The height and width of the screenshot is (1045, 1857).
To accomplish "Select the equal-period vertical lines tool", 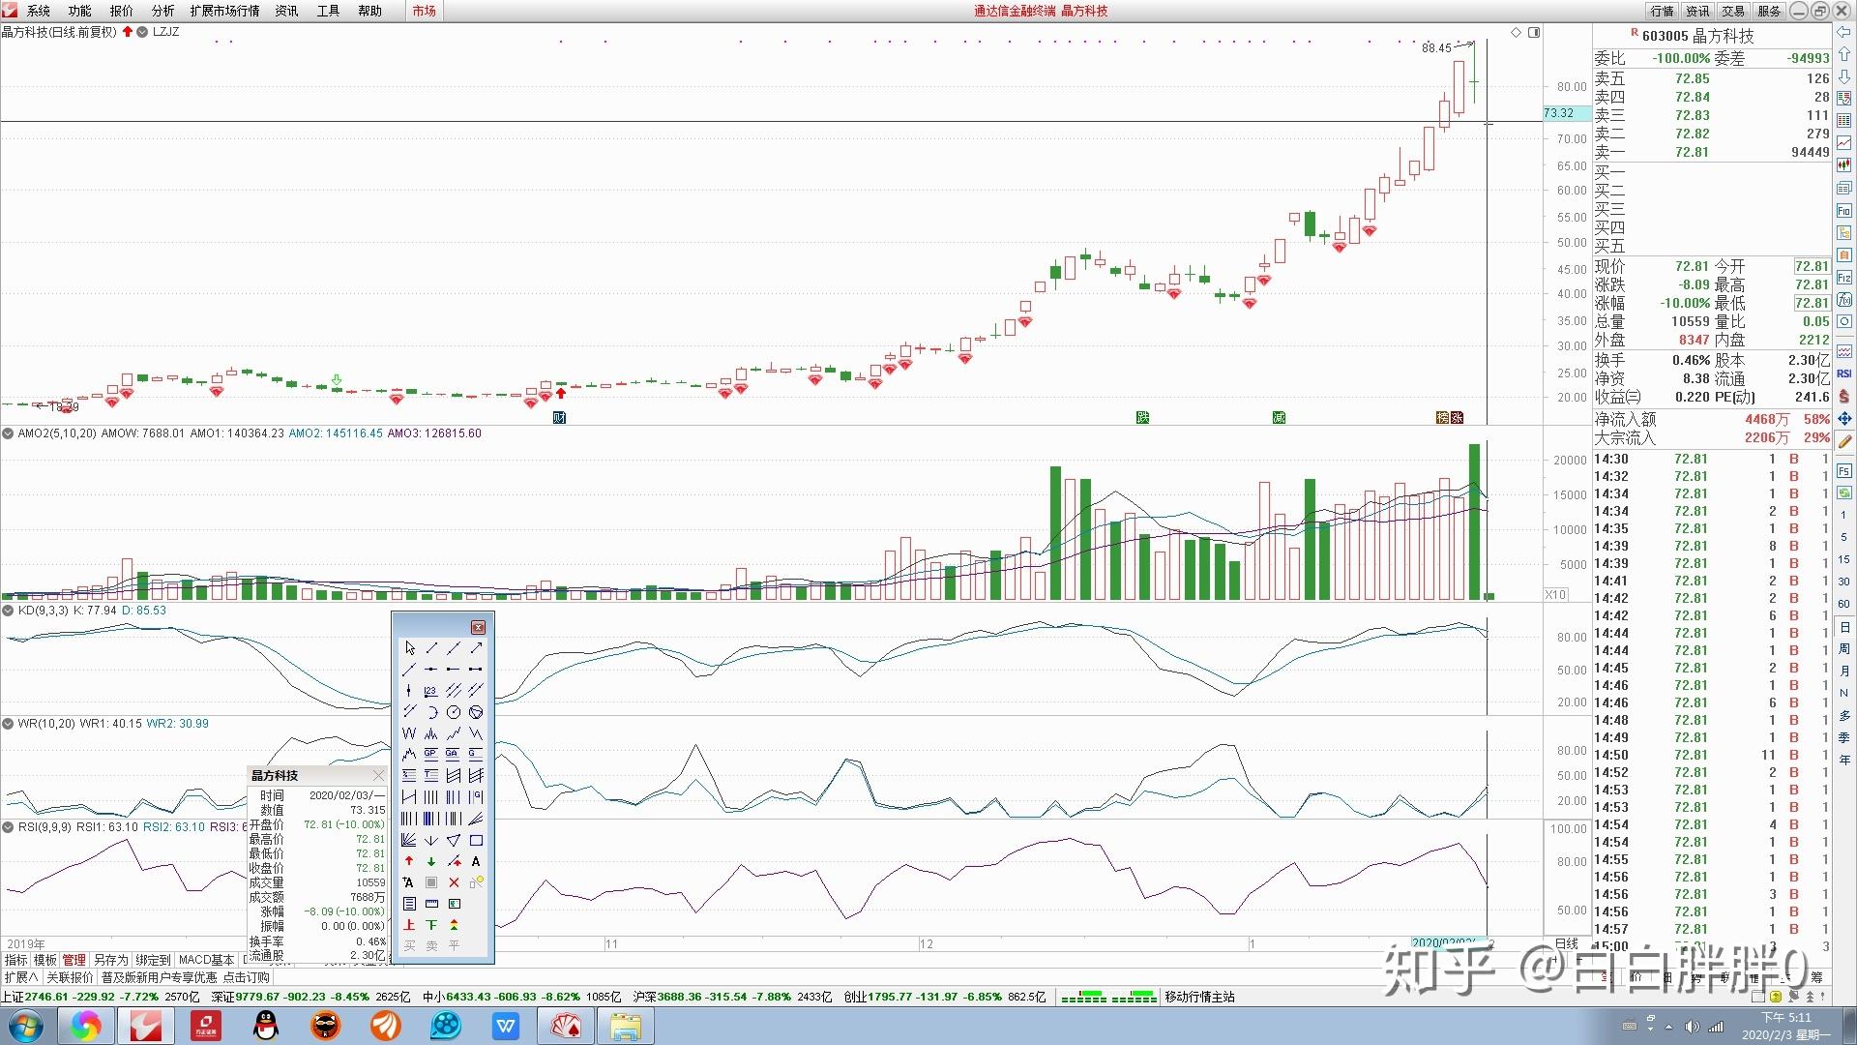I will point(431,797).
